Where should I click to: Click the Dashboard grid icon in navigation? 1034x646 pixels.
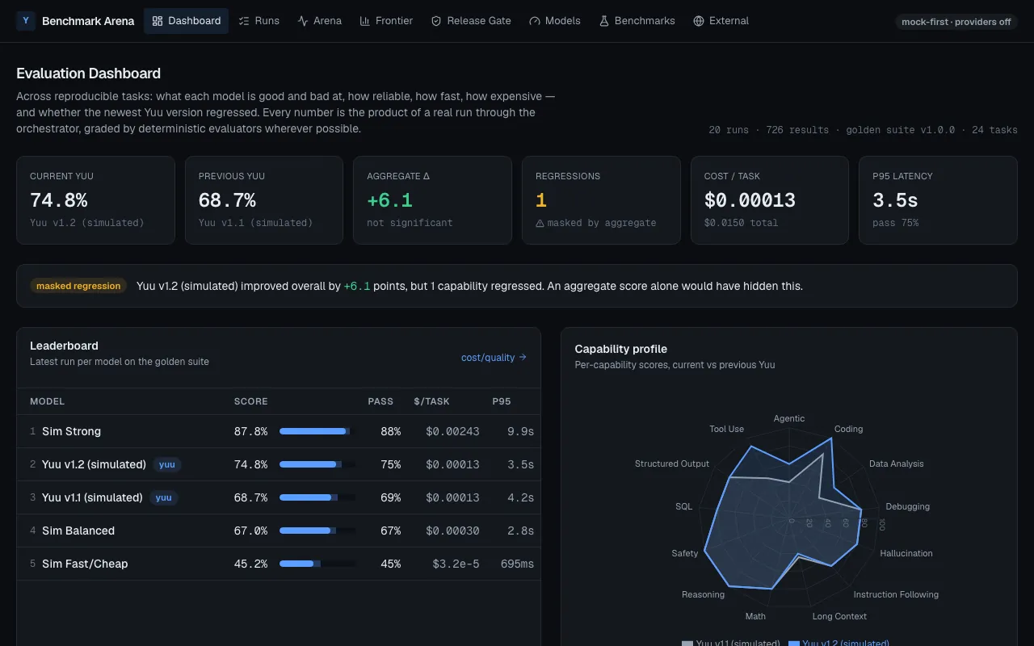coord(158,21)
